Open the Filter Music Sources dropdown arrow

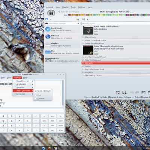pos(78,24)
